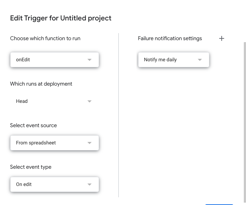
Task: Click the blue button at the dialog bottom
Action: point(219,205)
